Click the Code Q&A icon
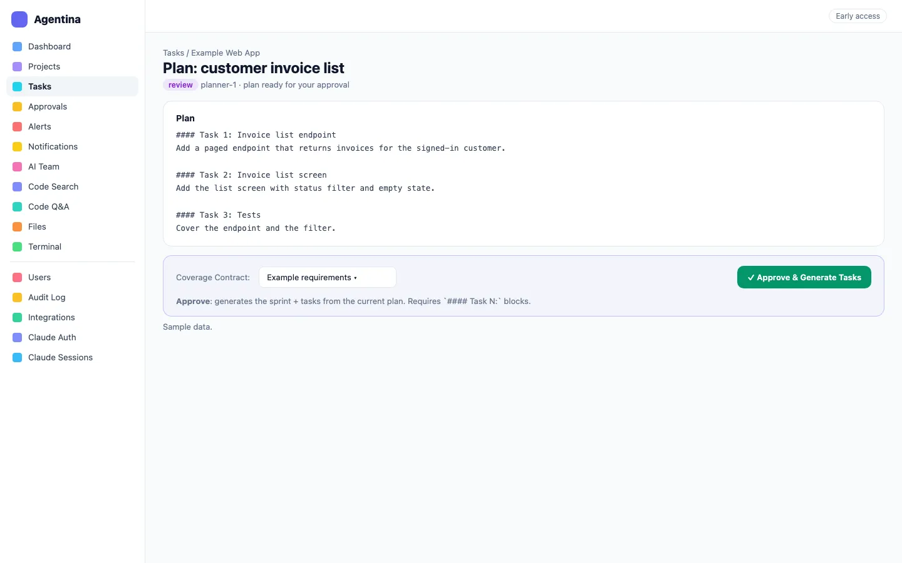This screenshot has height=563, width=902. (18, 207)
